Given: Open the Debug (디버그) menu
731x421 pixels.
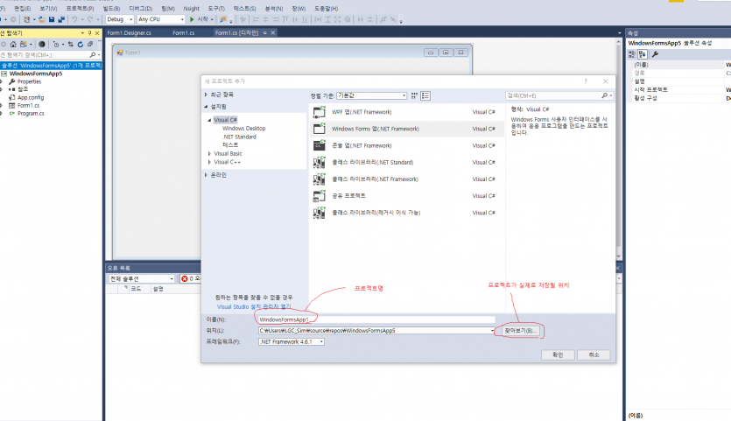Looking at the screenshot, I should 141,9.
